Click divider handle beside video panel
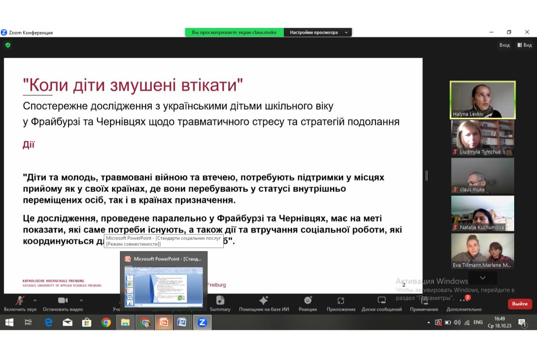This screenshot has width=537, height=358. [426, 175]
